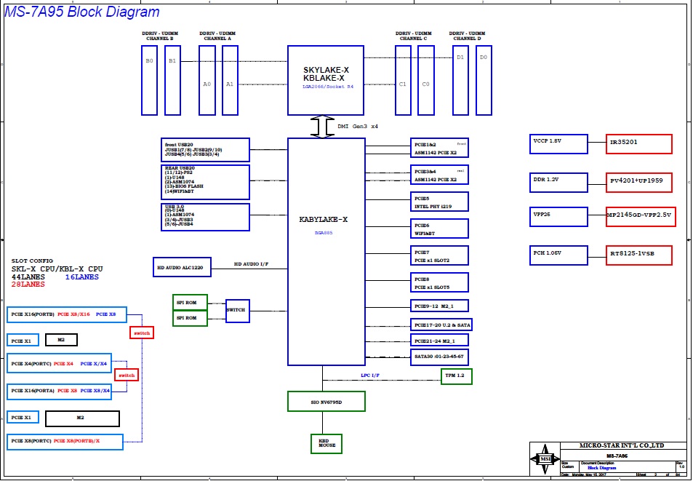Click the PV4201+UP1959 regulator block
The width and height of the screenshot is (693, 481).
pos(638,183)
